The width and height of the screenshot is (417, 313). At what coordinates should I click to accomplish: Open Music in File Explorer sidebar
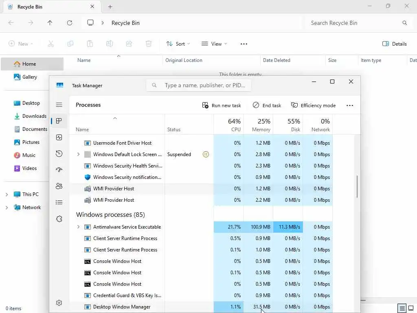(24, 155)
